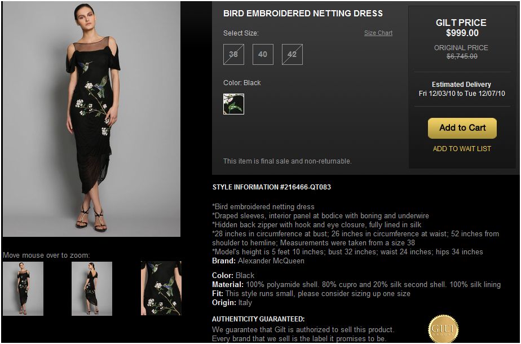Select size 40 box
Screen dimensions: 521x344
(263, 55)
